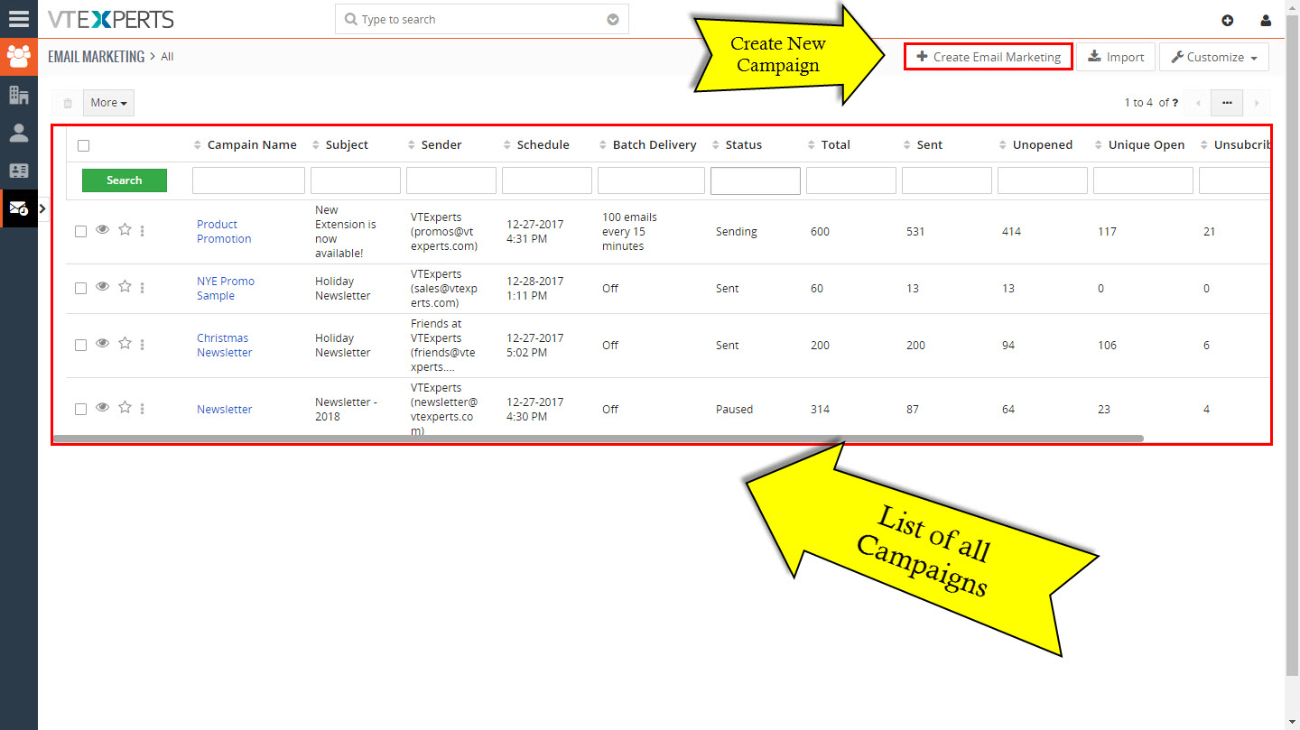Viewport: 1300px width, 730px height.
Task: Tick the select-all checkbox in header
Action: [x=83, y=145]
